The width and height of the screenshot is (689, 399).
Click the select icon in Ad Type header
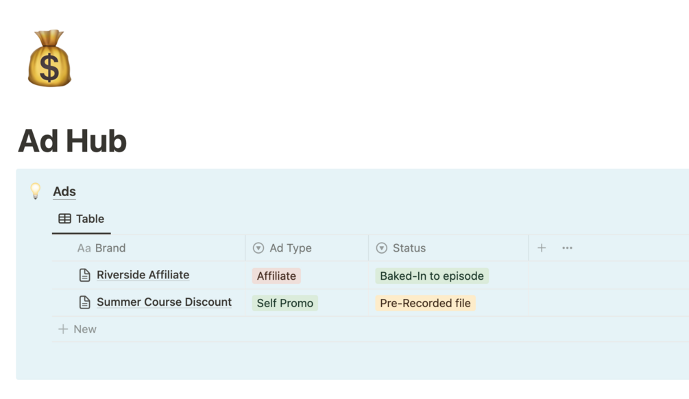coord(258,248)
